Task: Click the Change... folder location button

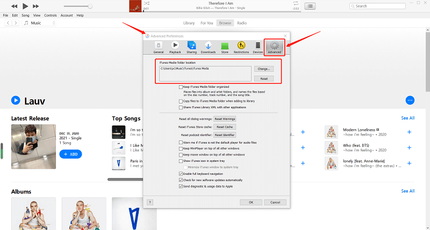Action: click(x=264, y=69)
